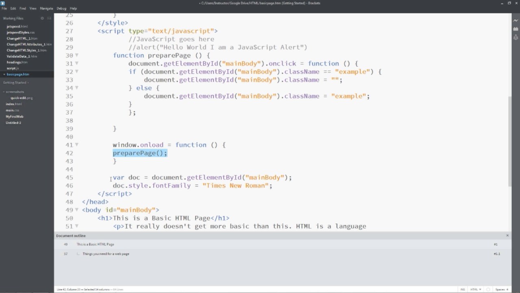Open ChangeHTML_1.htm working file
The image size is (520, 293).
pos(22,38)
